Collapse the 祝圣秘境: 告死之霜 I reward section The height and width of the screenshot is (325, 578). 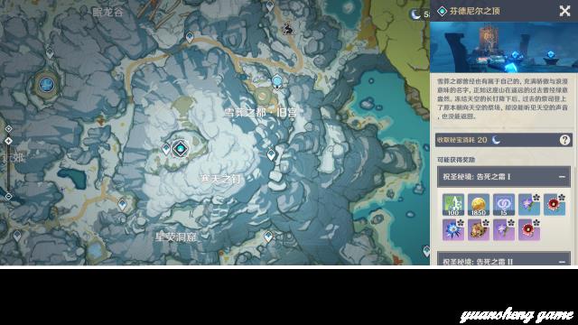point(562,177)
